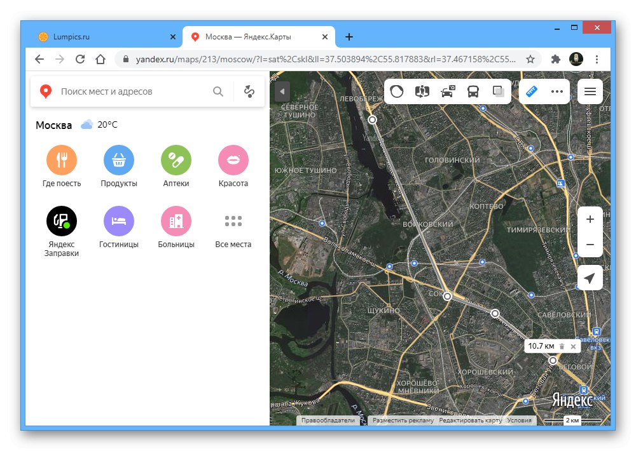Click the search input "Поиск мест и адресов"
This screenshot has height=451, width=636.
[x=127, y=91]
